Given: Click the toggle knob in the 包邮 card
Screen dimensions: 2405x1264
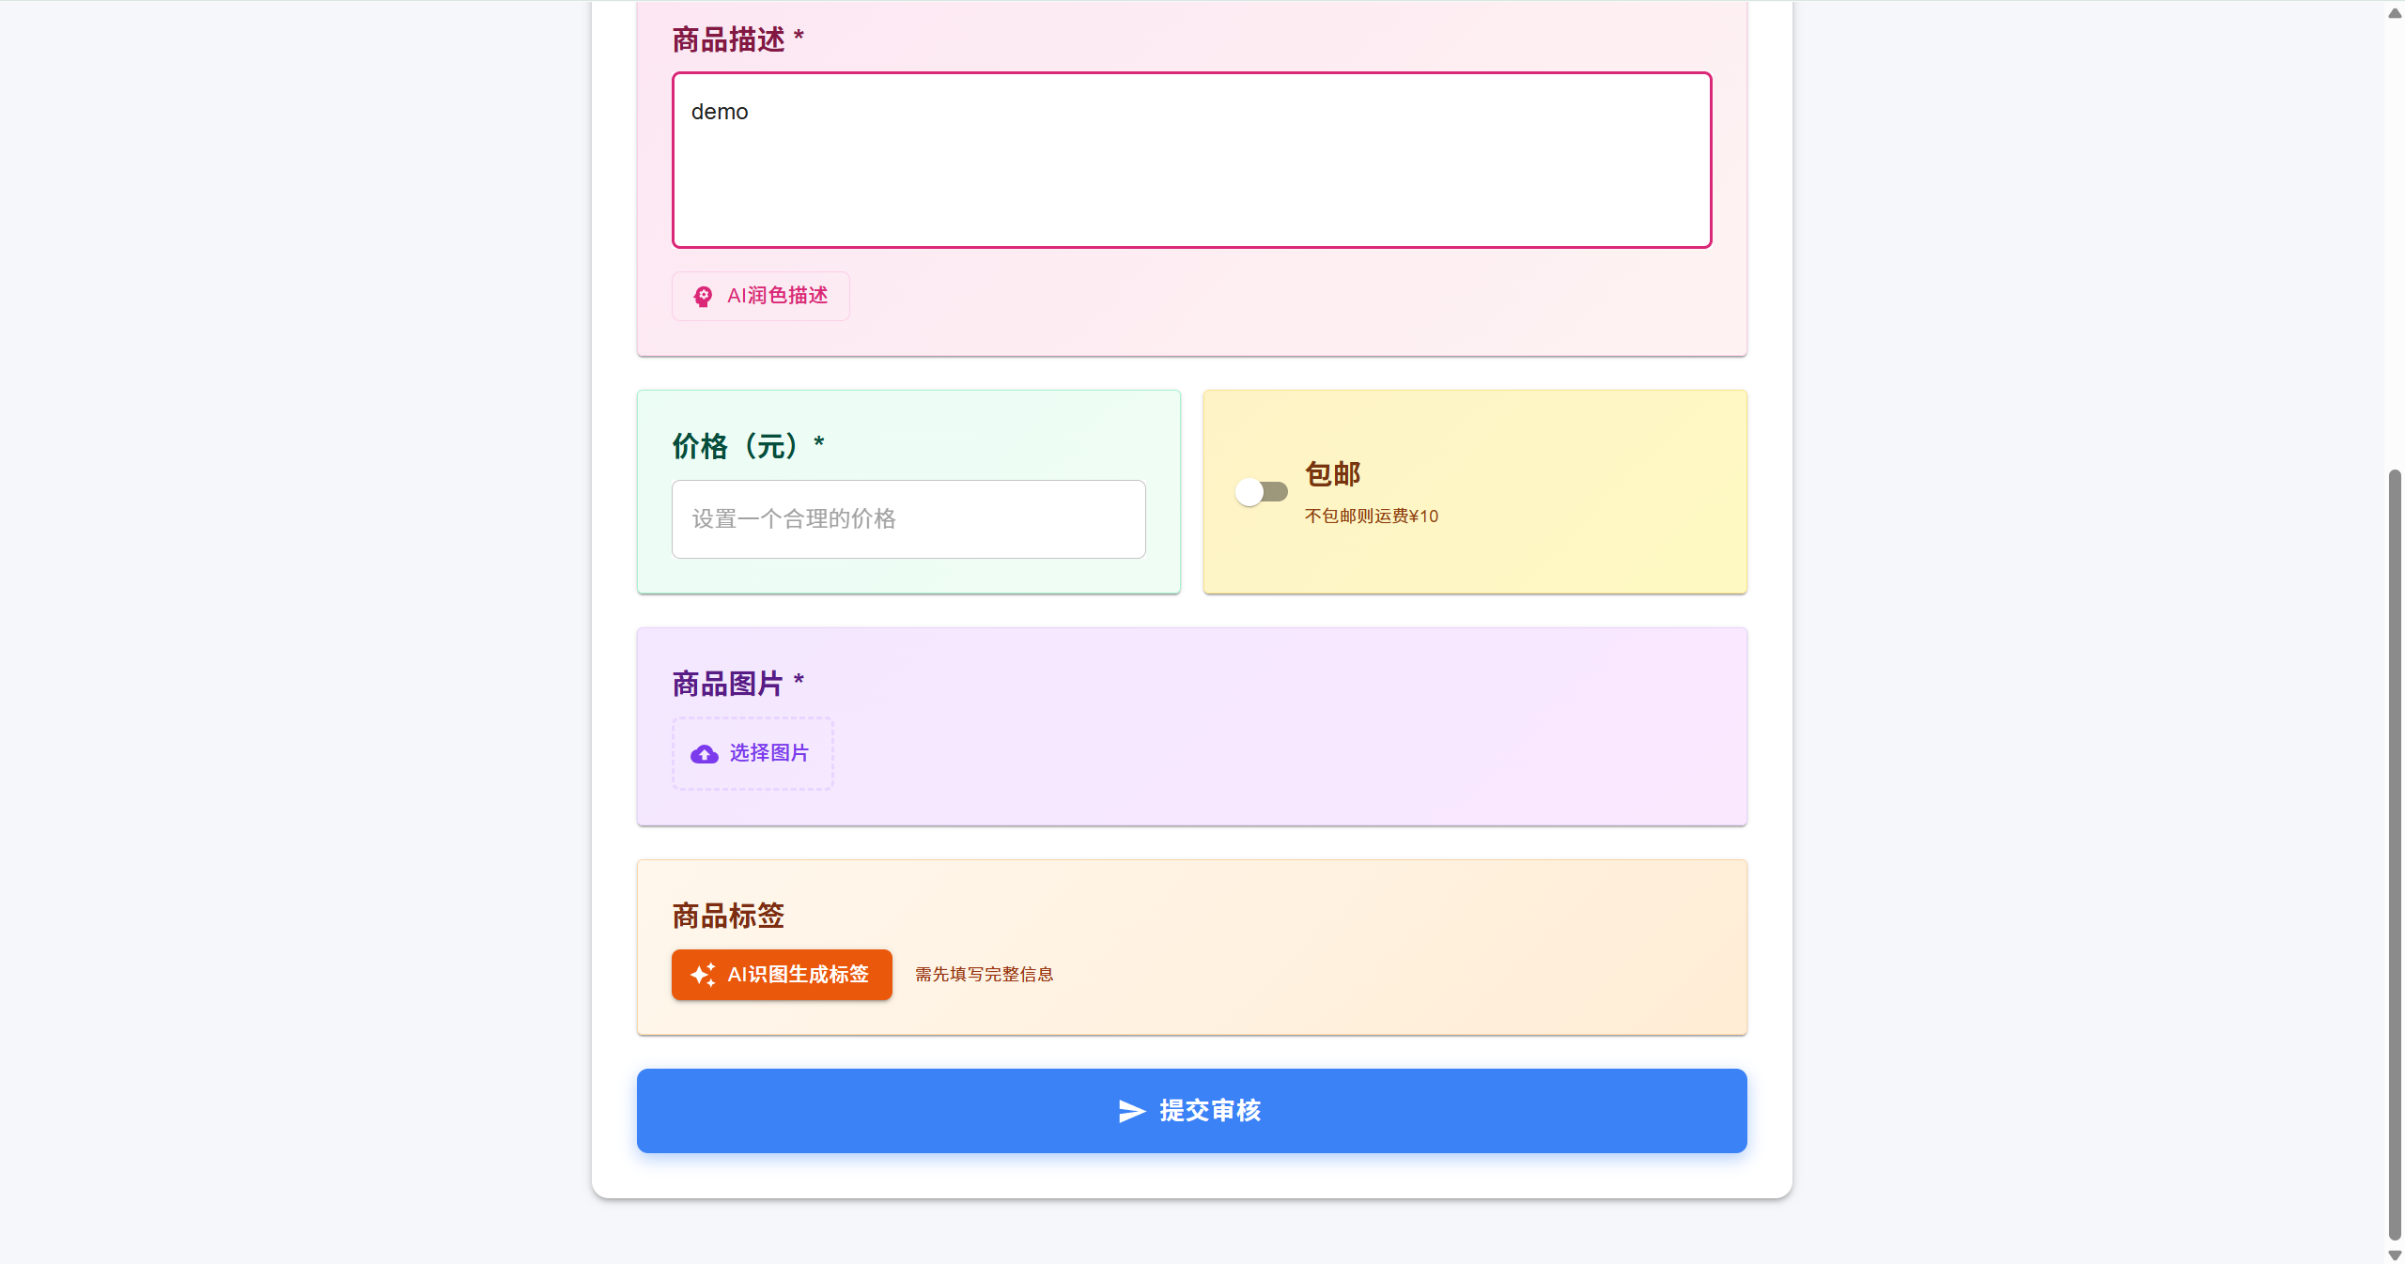Looking at the screenshot, I should [1249, 491].
